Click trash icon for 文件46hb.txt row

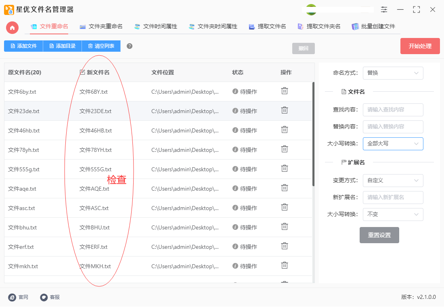click(285, 130)
